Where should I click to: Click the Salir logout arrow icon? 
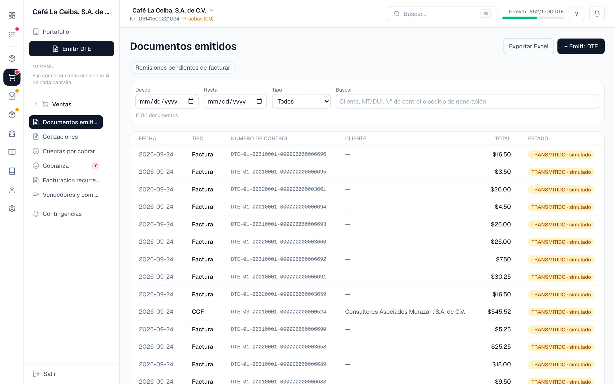point(36,374)
